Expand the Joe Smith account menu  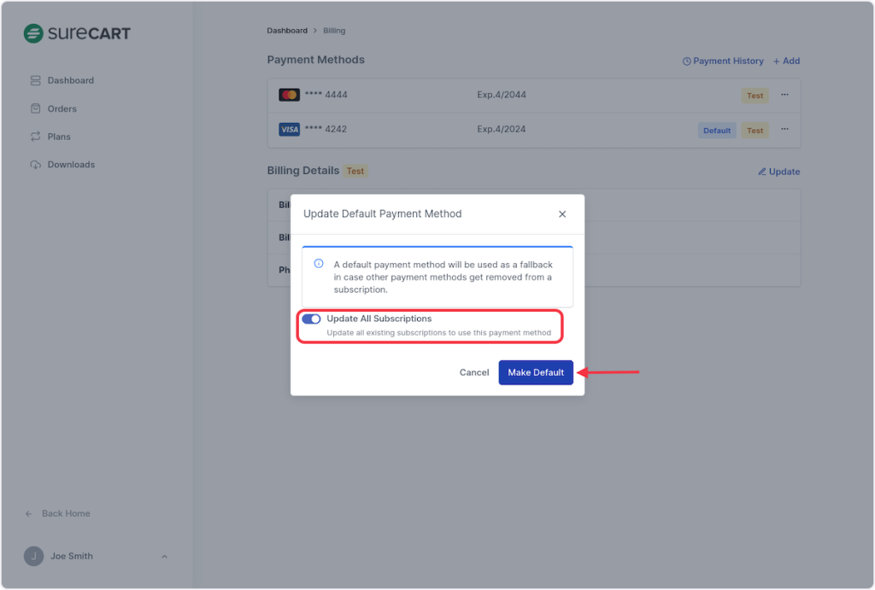(164, 557)
